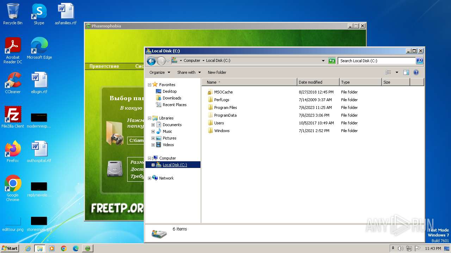
Task: Open outhospital.rtf desktop file
Action: 39,152
